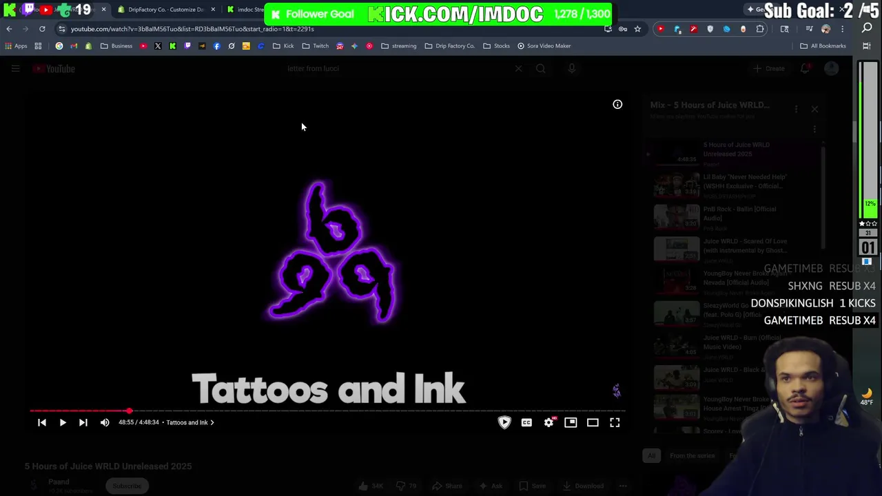
Task: Download the video
Action: 583,486
